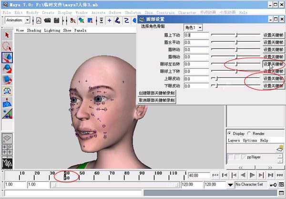This screenshot has height=199, width=286.
Task: Click the 眉转动 value input field
Action: point(196,50)
